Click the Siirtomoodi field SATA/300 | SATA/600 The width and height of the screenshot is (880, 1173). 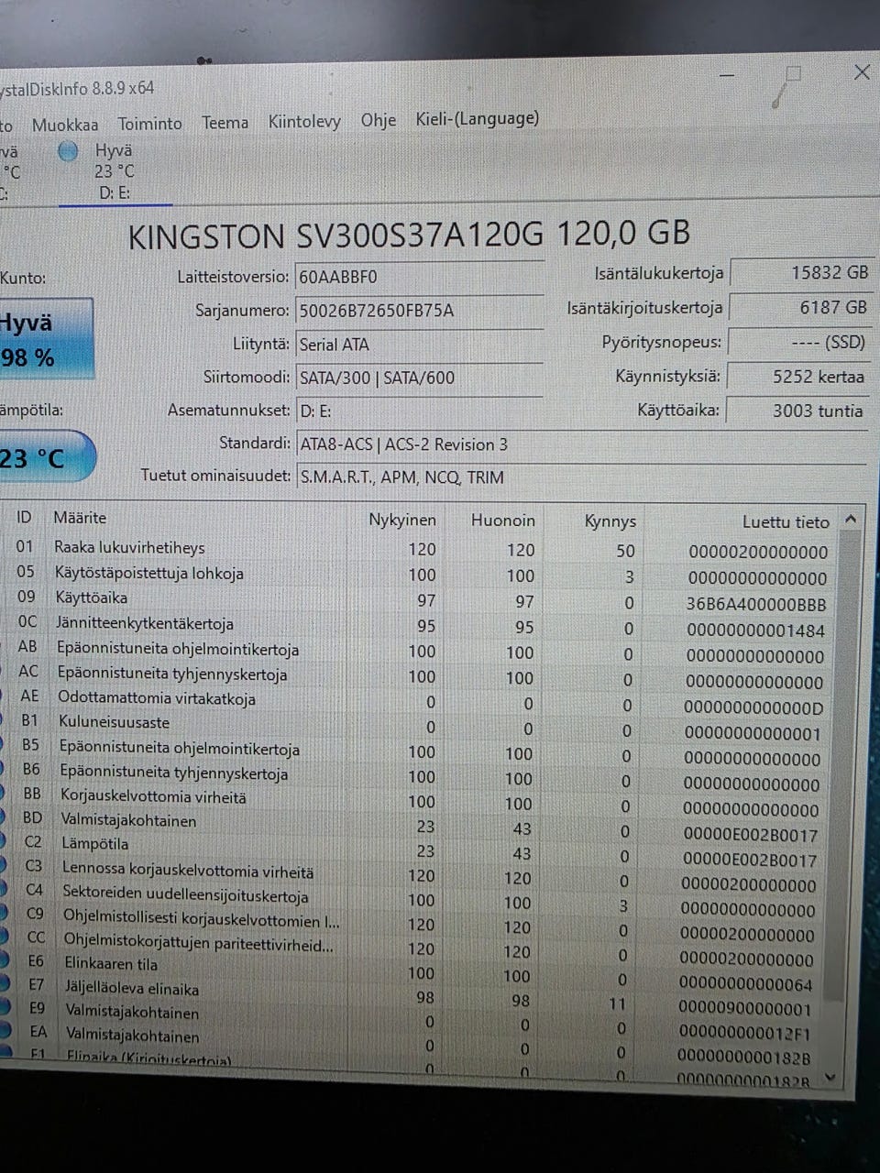tap(420, 378)
